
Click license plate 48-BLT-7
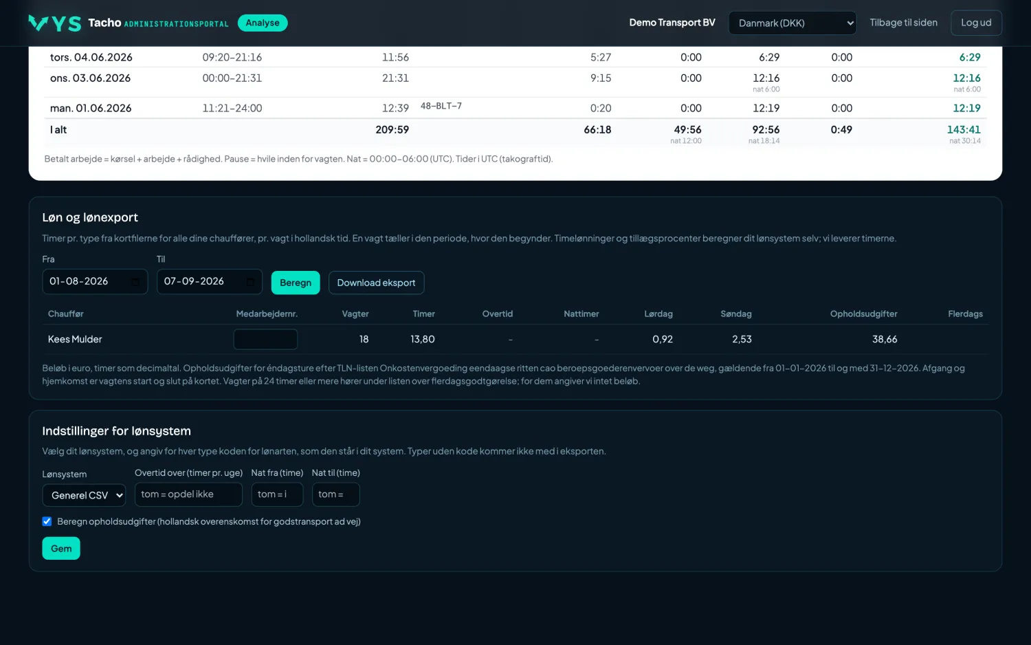[x=441, y=106]
